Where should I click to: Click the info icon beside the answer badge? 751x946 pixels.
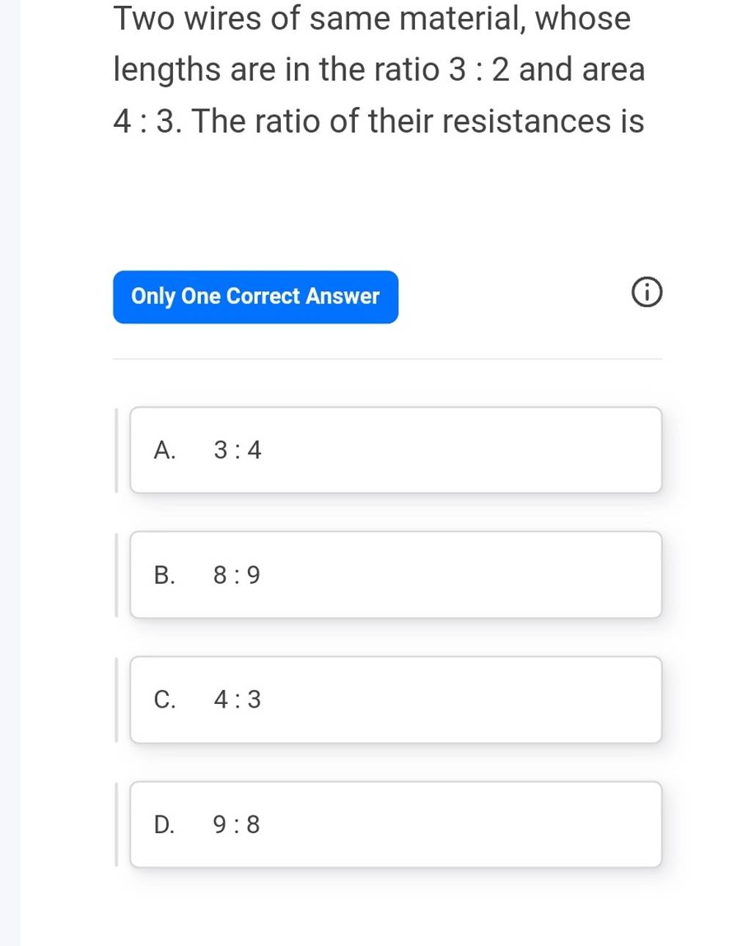pos(646,296)
